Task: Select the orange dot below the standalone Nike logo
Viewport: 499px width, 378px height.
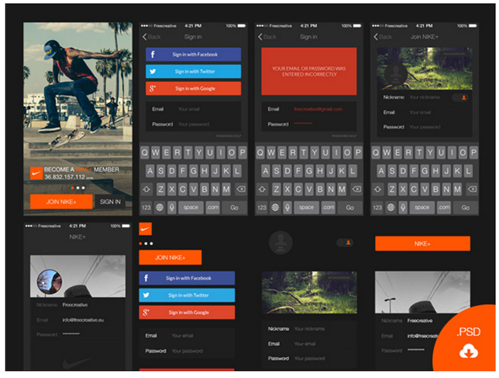Action: (x=141, y=244)
